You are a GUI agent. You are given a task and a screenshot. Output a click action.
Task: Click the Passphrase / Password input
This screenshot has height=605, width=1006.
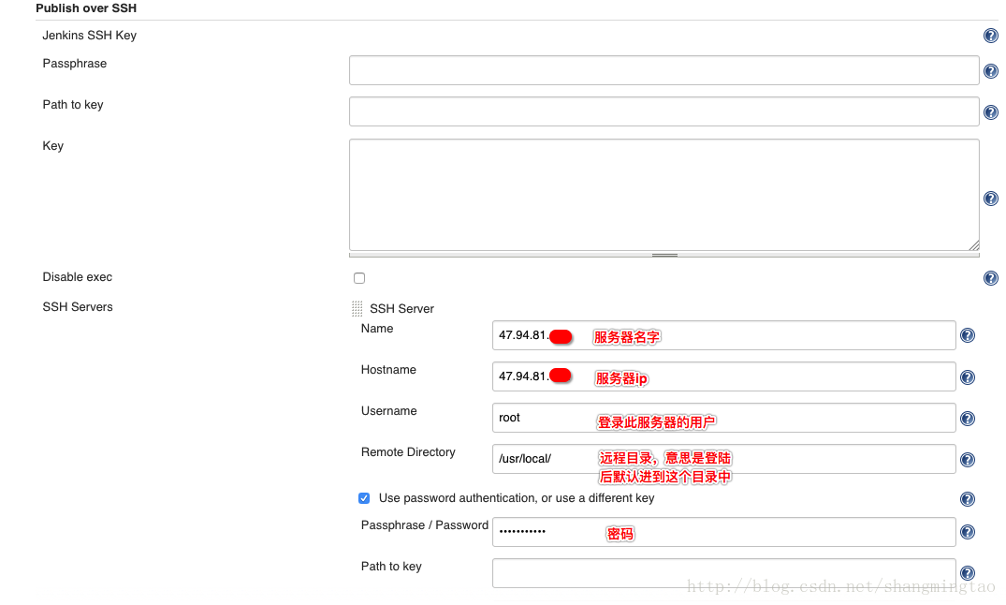[x=723, y=532]
